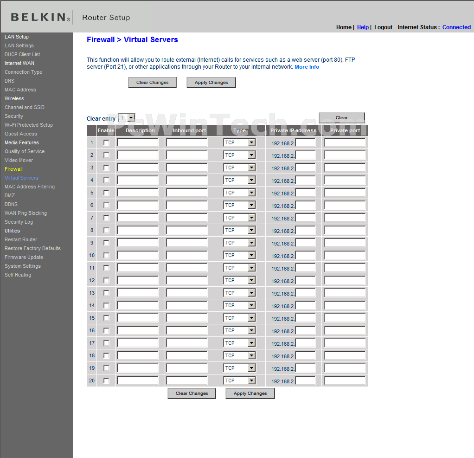The width and height of the screenshot is (474, 458).
Task: Click the Connected internet status link
Action: [456, 27]
